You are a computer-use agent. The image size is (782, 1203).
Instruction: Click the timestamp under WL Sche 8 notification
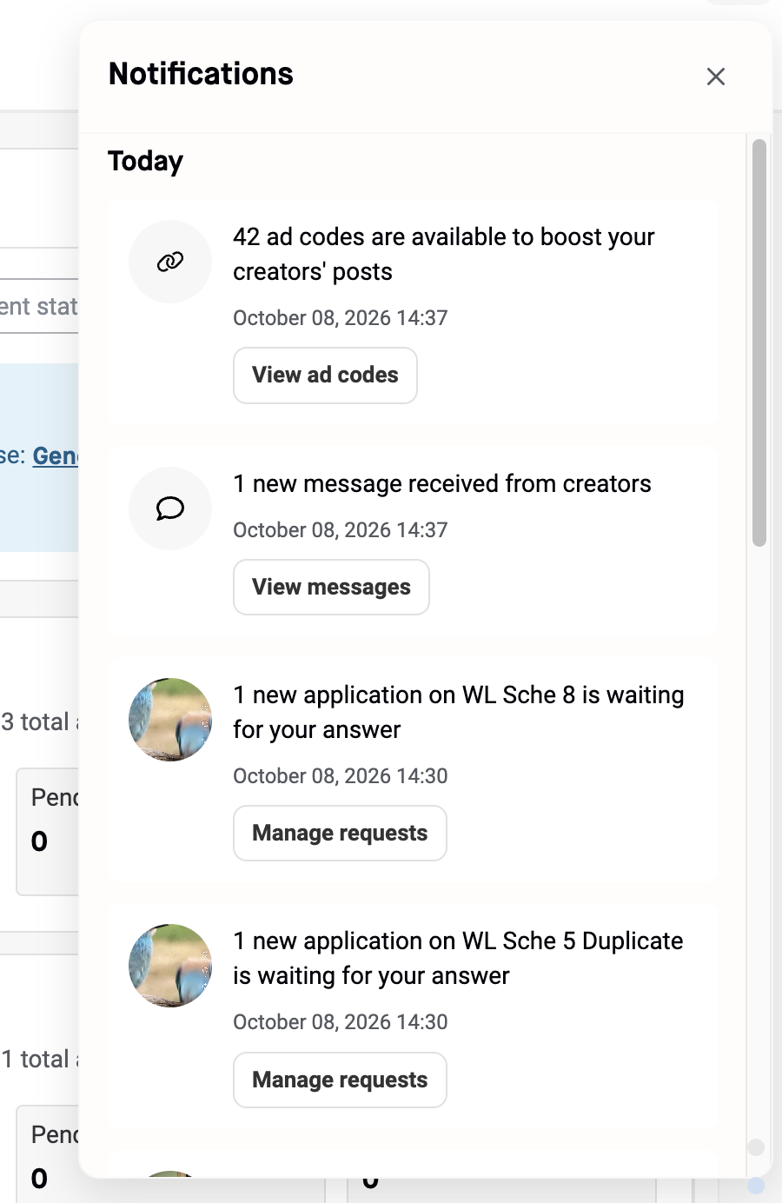pos(341,776)
